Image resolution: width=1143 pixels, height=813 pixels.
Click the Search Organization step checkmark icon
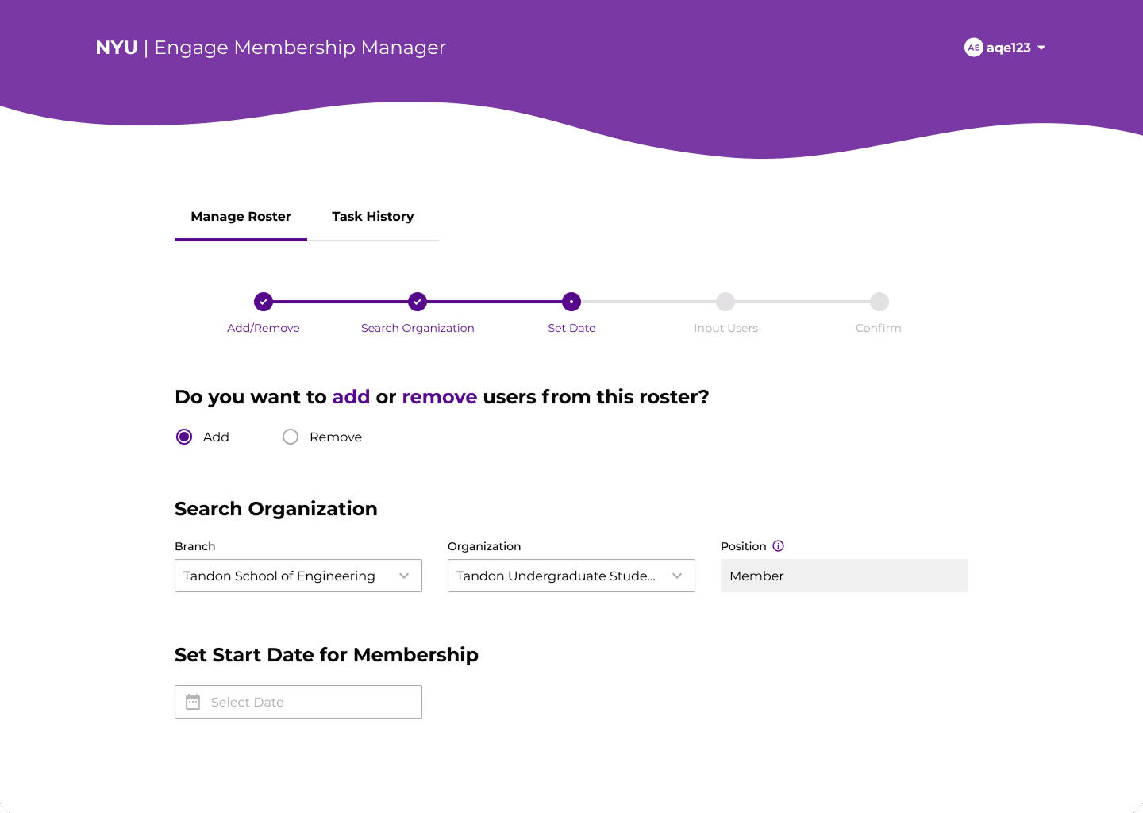pyautogui.click(x=418, y=302)
